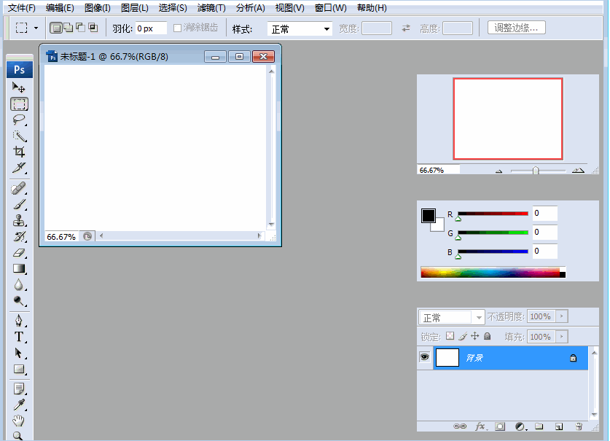Image resolution: width=610 pixels, height=441 pixels.
Task: Click foreground color black swatch
Action: pyautogui.click(x=428, y=215)
